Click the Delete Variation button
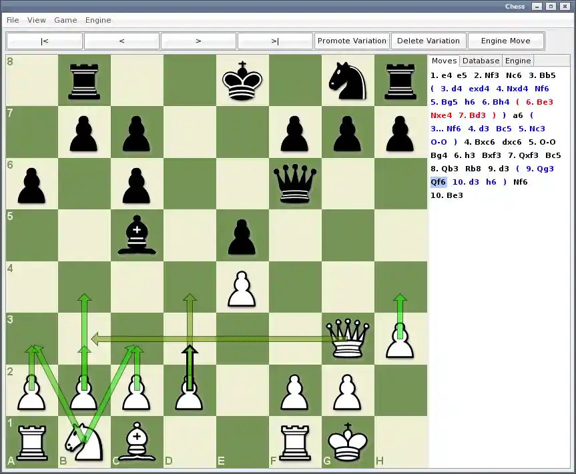The width and height of the screenshot is (576, 474). [428, 41]
